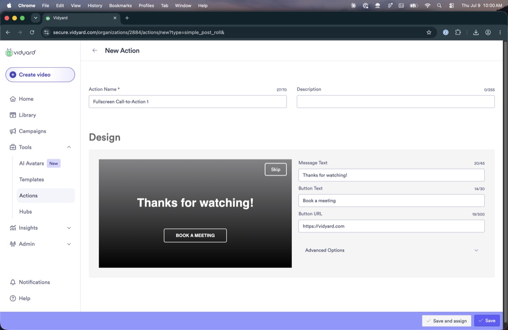Select the Vidyard browser tab

[x=80, y=18]
